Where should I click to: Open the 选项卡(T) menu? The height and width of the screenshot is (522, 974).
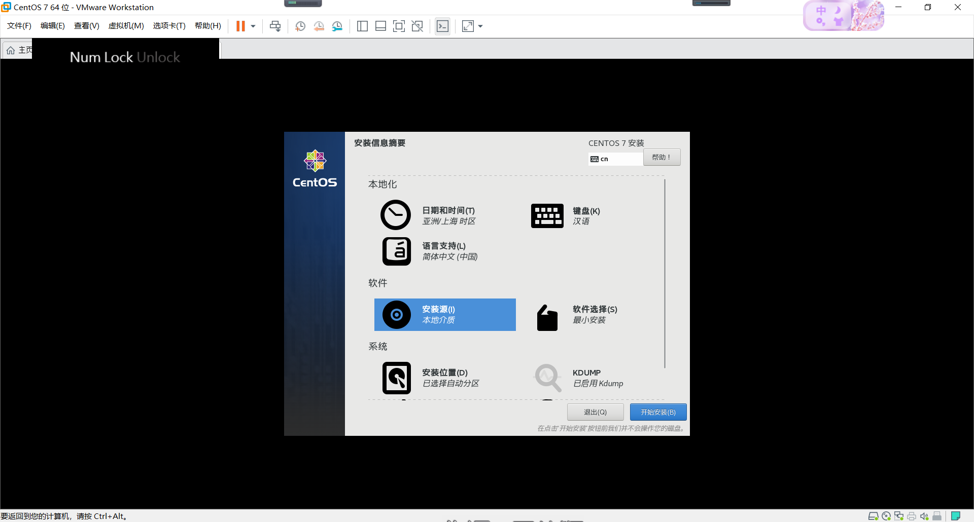[x=169, y=26]
